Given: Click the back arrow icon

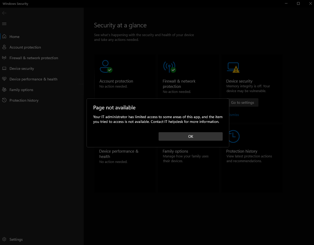Looking at the screenshot, I should (4, 13).
